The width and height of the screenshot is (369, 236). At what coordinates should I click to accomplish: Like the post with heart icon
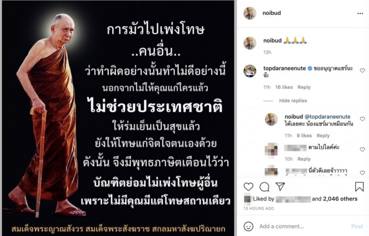tap(248, 187)
